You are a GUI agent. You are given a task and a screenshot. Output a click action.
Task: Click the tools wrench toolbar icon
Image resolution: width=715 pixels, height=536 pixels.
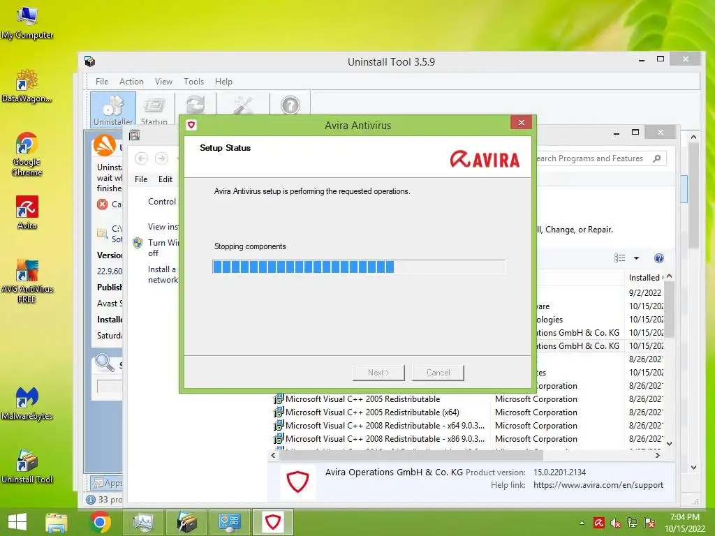click(x=243, y=105)
